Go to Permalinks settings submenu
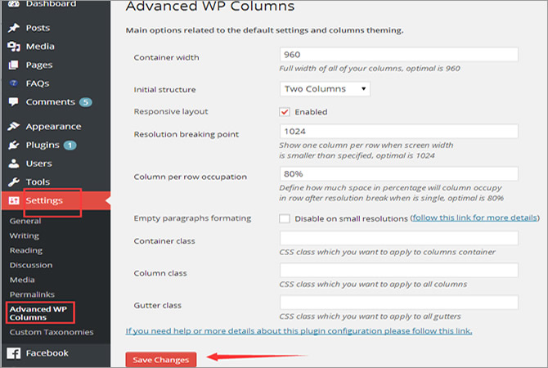 point(32,294)
